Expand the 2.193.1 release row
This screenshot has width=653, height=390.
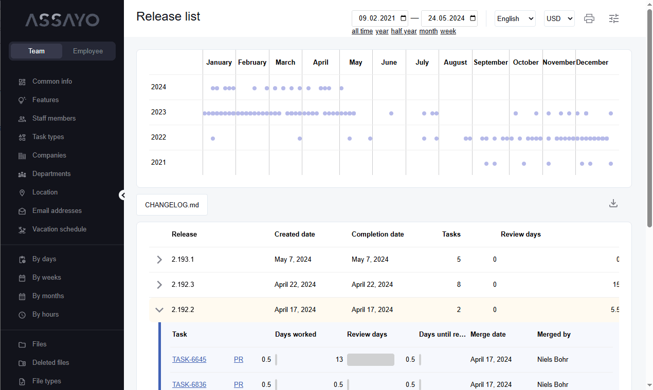(159, 260)
